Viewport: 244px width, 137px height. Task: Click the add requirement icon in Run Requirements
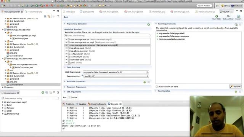(x=236, y=24)
